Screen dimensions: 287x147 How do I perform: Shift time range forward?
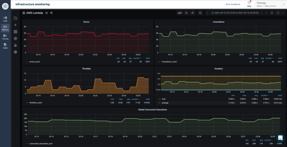(x=266, y=13)
